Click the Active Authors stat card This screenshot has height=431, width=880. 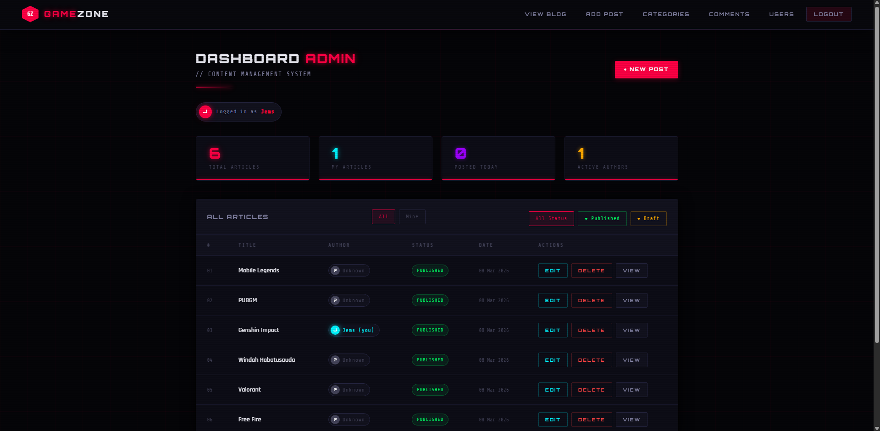pos(621,158)
